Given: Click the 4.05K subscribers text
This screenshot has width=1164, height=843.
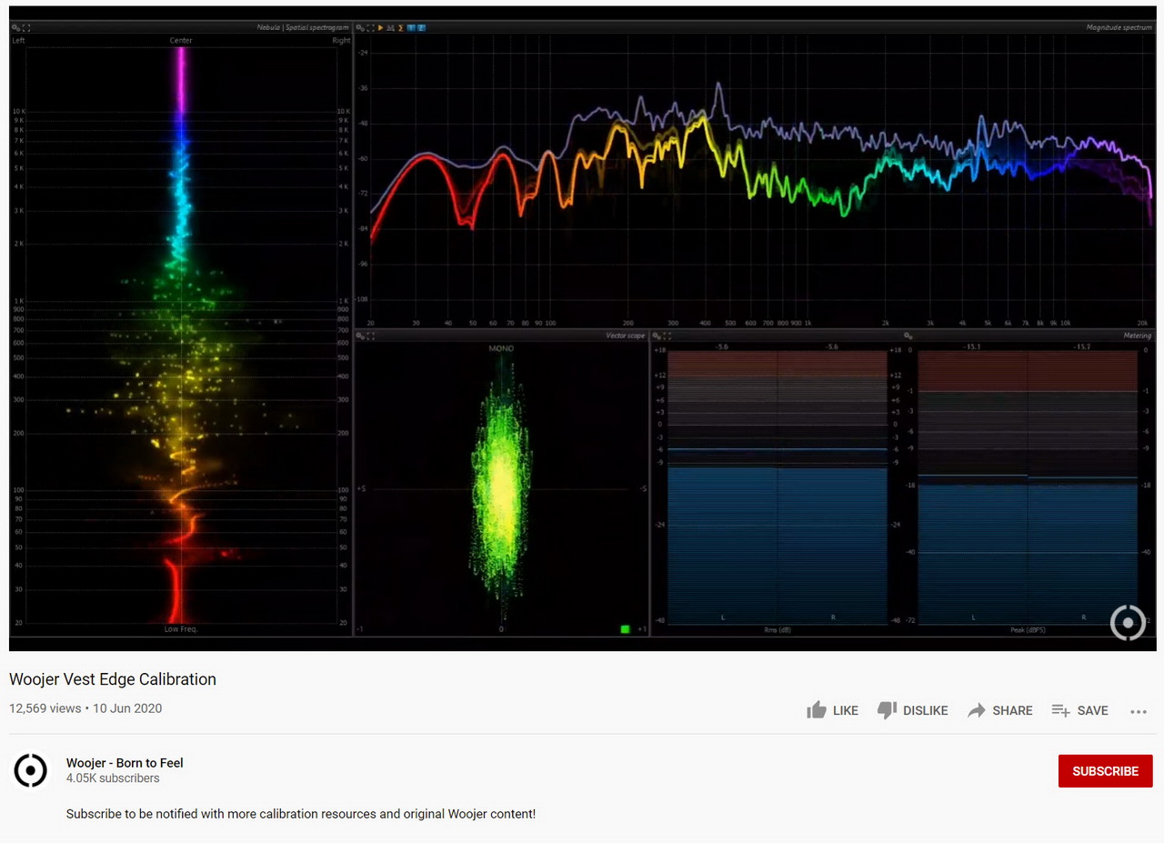Looking at the screenshot, I should click(x=113, y=778).
